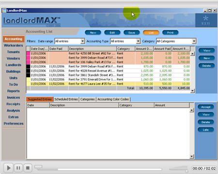The height and width of the screenshot is (174, 218).
Task: Click the Delete button beside the accounting list
Action: click(206, 66)
